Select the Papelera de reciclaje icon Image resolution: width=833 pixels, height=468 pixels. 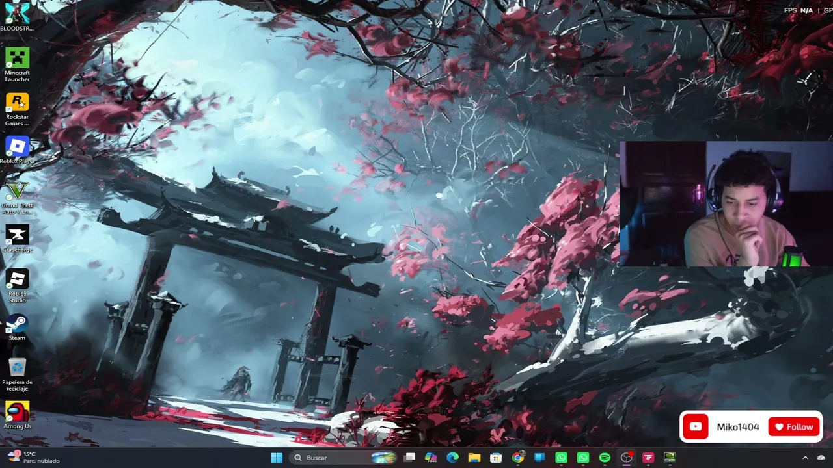17,375
